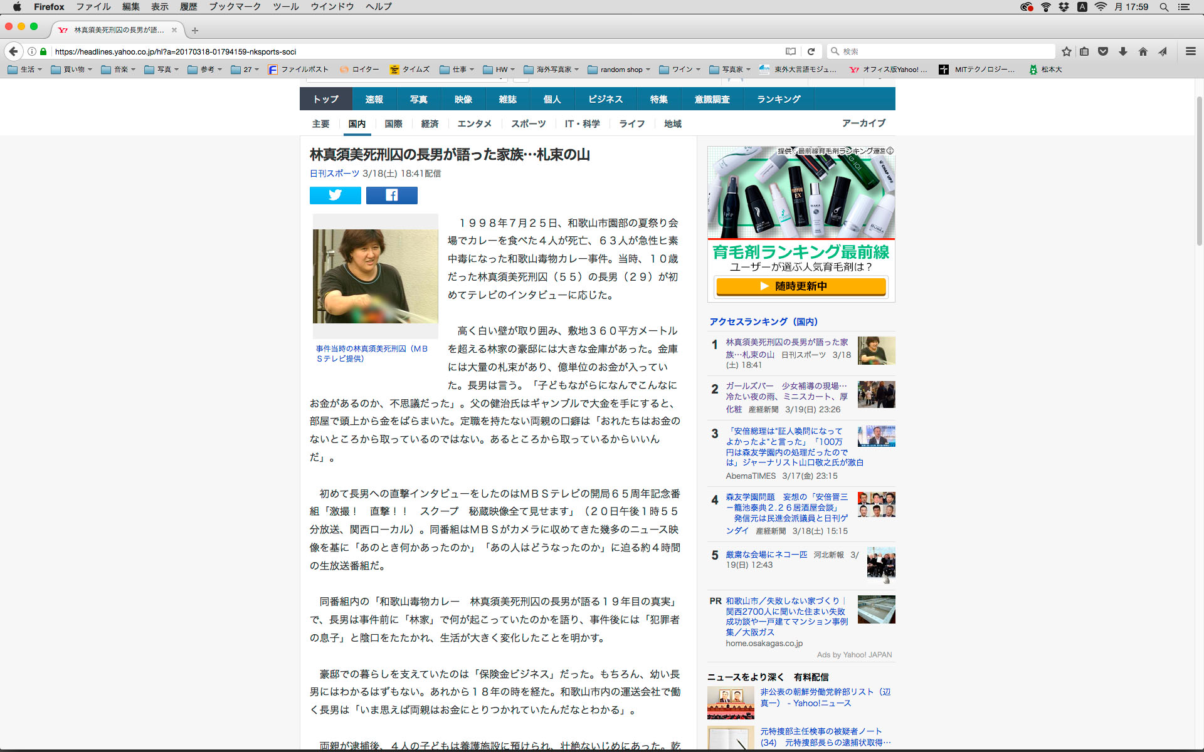
Task: Save the page to Pocket
Action: point(1103,51)
